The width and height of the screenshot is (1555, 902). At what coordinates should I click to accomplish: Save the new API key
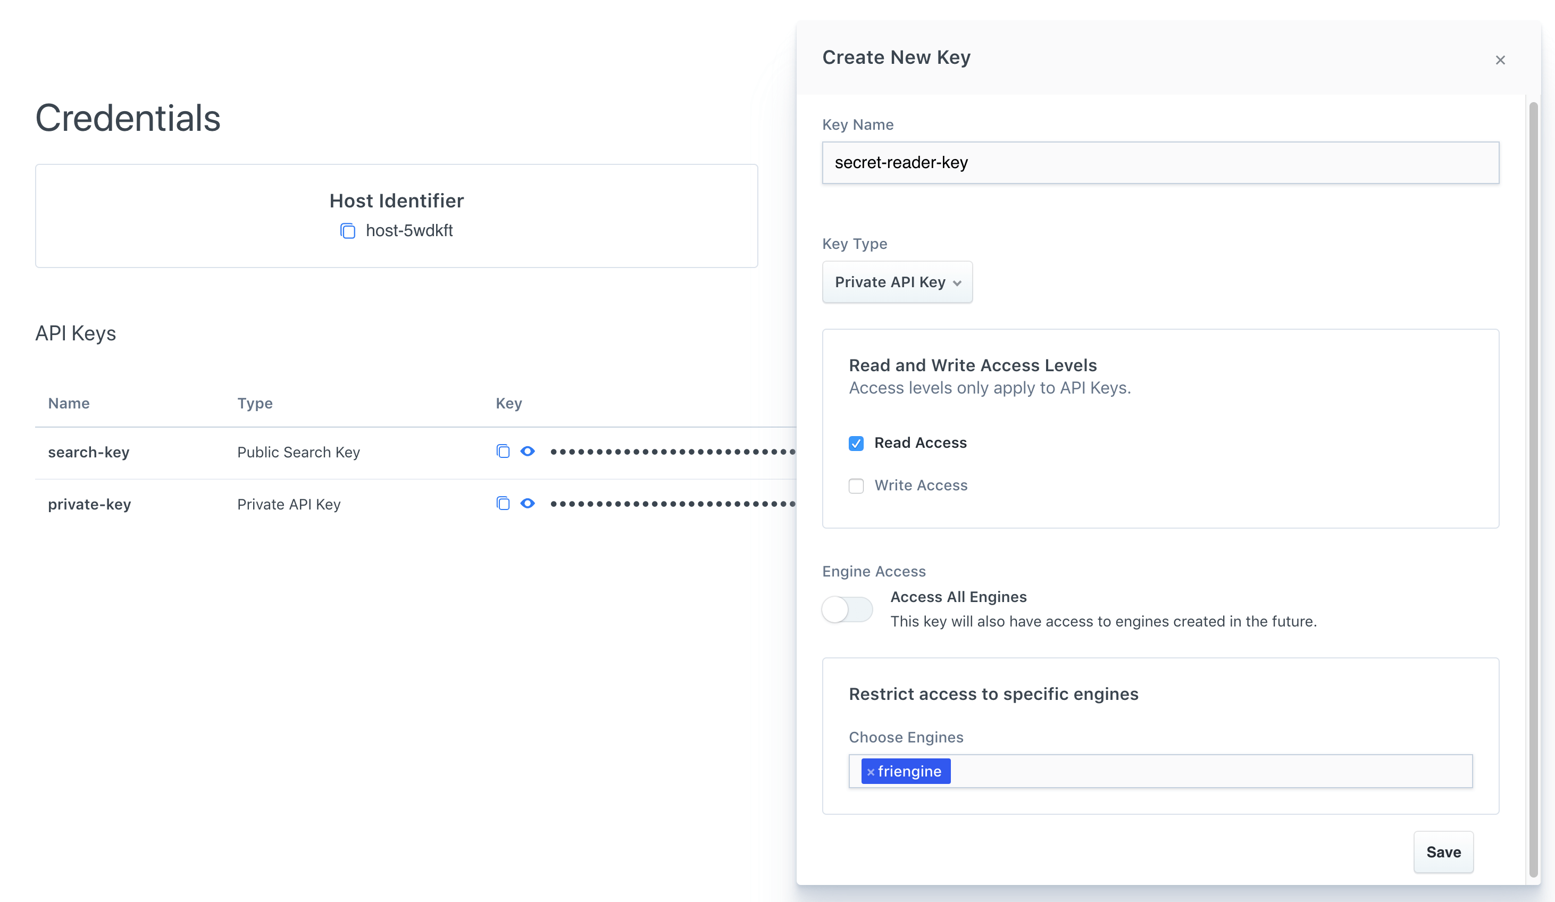[x=1443, y=852]
